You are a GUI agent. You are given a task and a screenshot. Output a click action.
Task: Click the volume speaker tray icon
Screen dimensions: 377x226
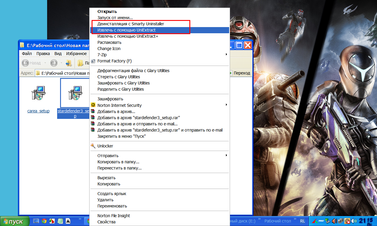pyautogui.click(x=354, y=221)
